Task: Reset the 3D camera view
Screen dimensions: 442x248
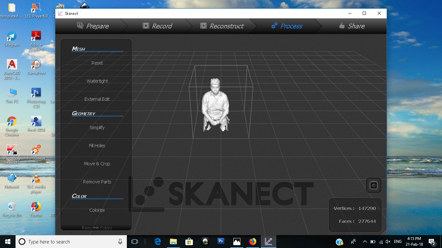Action: 374,185
